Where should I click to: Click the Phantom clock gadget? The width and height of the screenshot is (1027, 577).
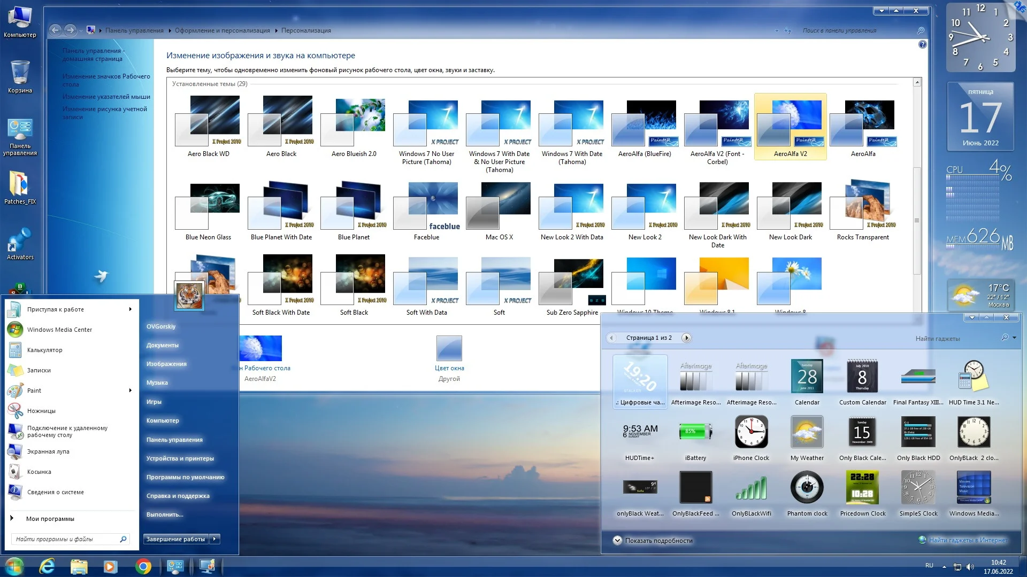(x=807, y=487)
